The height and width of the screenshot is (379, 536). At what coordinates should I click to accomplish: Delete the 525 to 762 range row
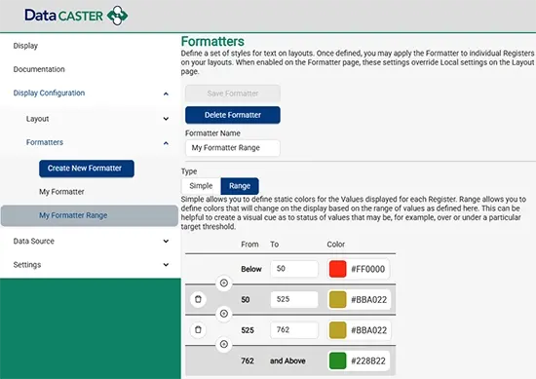[198, 330]
